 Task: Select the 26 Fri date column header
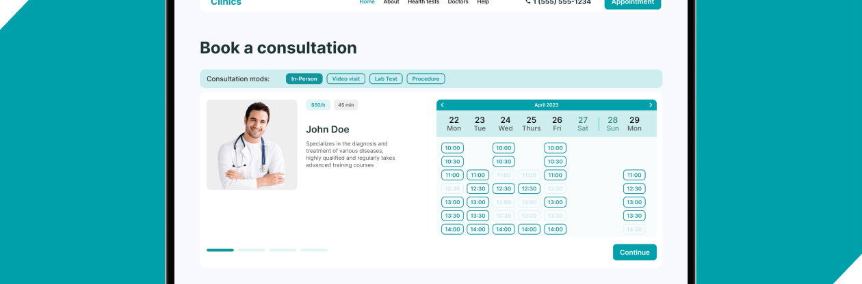[x=557, y=124]
